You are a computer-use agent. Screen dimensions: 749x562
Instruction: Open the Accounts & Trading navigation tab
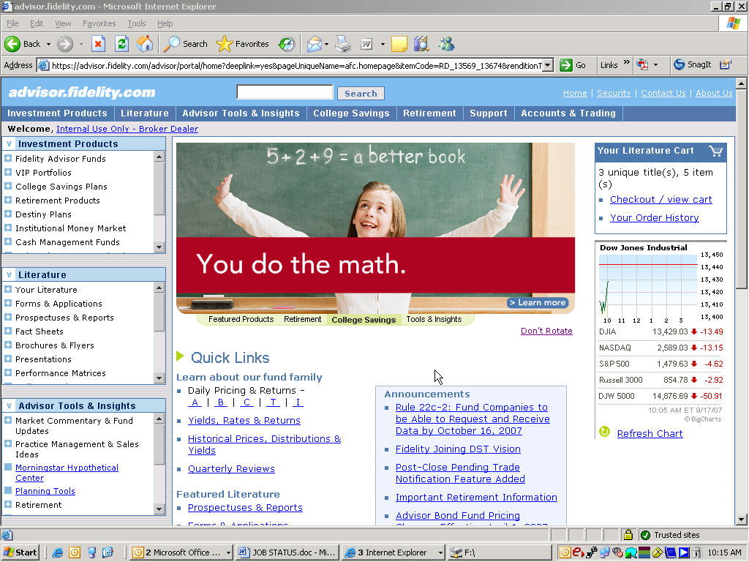pyautogui.click(x=568, y=113)
